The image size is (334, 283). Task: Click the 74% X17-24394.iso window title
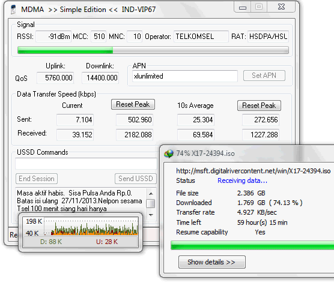pyautogui.click(x=205, y=153)
